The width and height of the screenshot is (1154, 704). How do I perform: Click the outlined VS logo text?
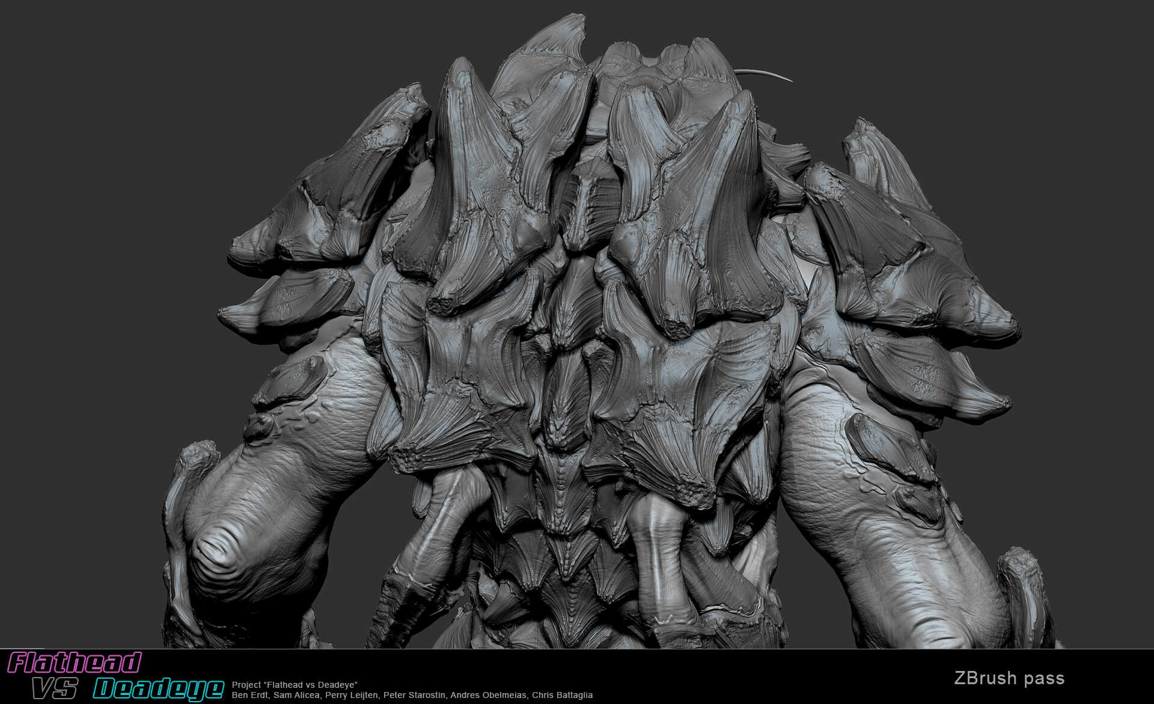[54, 689]
